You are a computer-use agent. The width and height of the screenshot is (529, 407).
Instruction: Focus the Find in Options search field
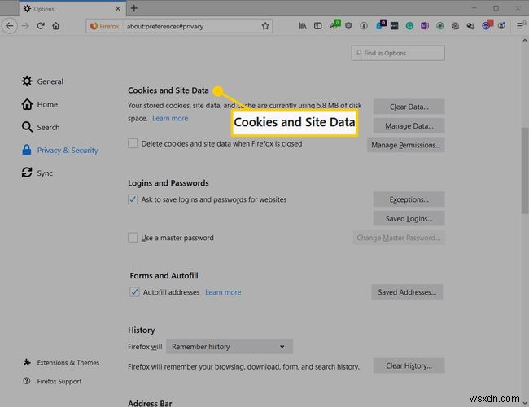coord(398,53)
